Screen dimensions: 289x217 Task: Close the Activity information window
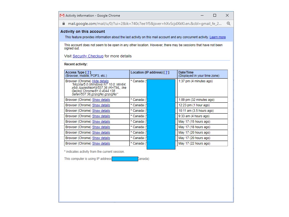227,16
